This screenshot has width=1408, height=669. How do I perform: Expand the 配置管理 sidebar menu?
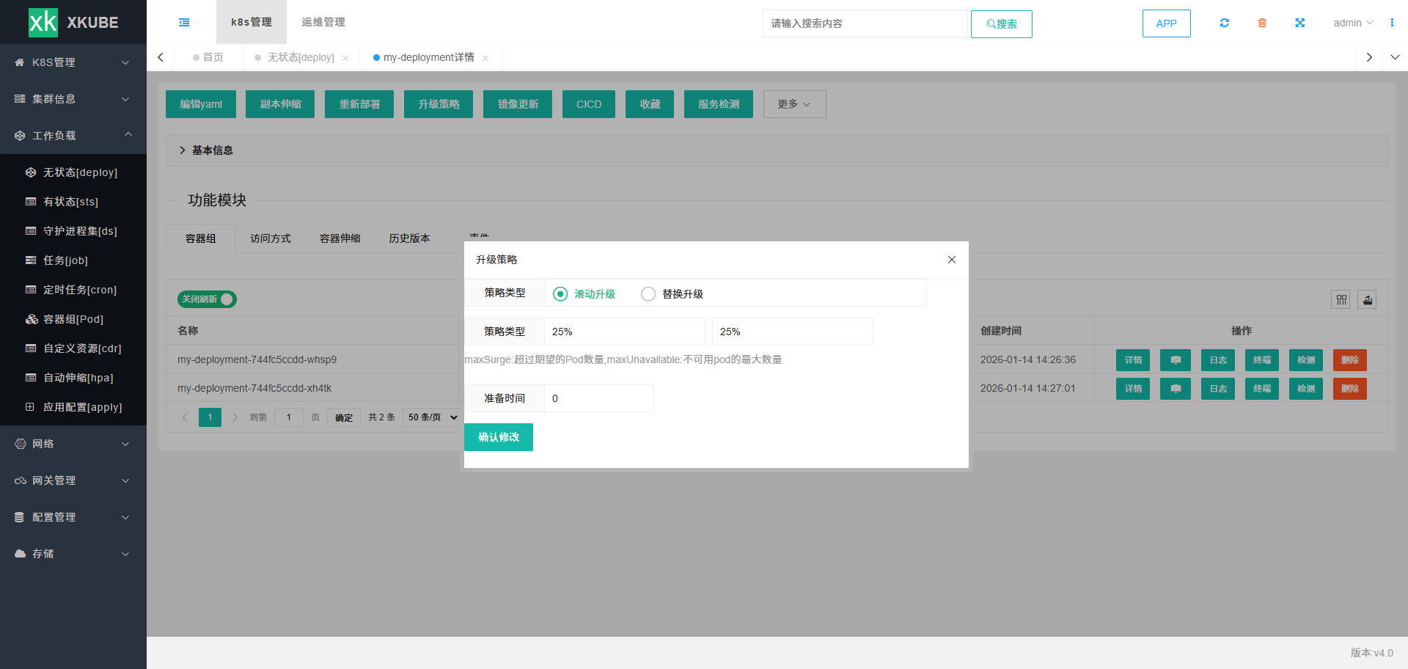pos(73,517)
